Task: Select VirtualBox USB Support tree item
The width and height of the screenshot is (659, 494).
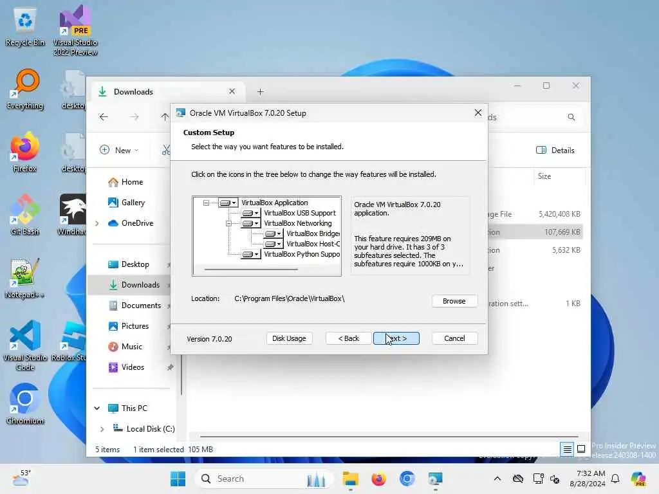Action: (300, 213)
